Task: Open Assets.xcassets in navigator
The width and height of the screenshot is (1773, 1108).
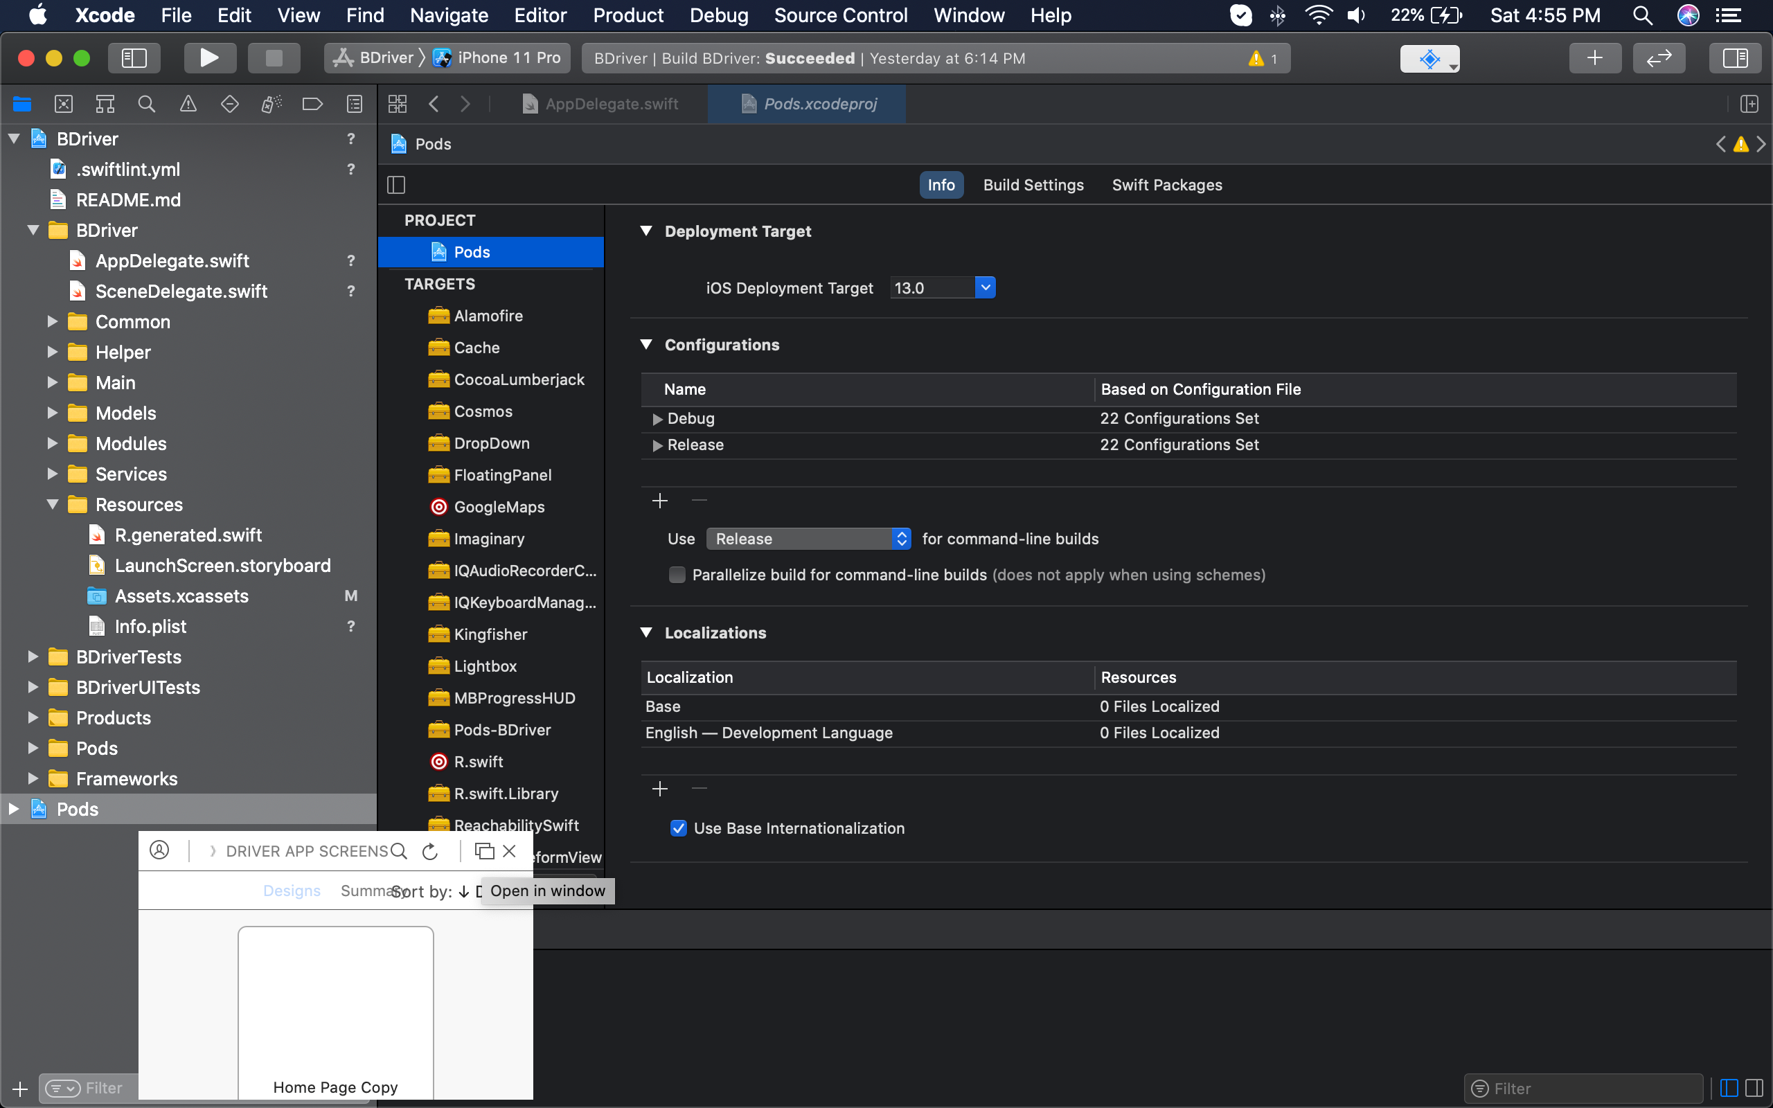Action: [181, 596]
